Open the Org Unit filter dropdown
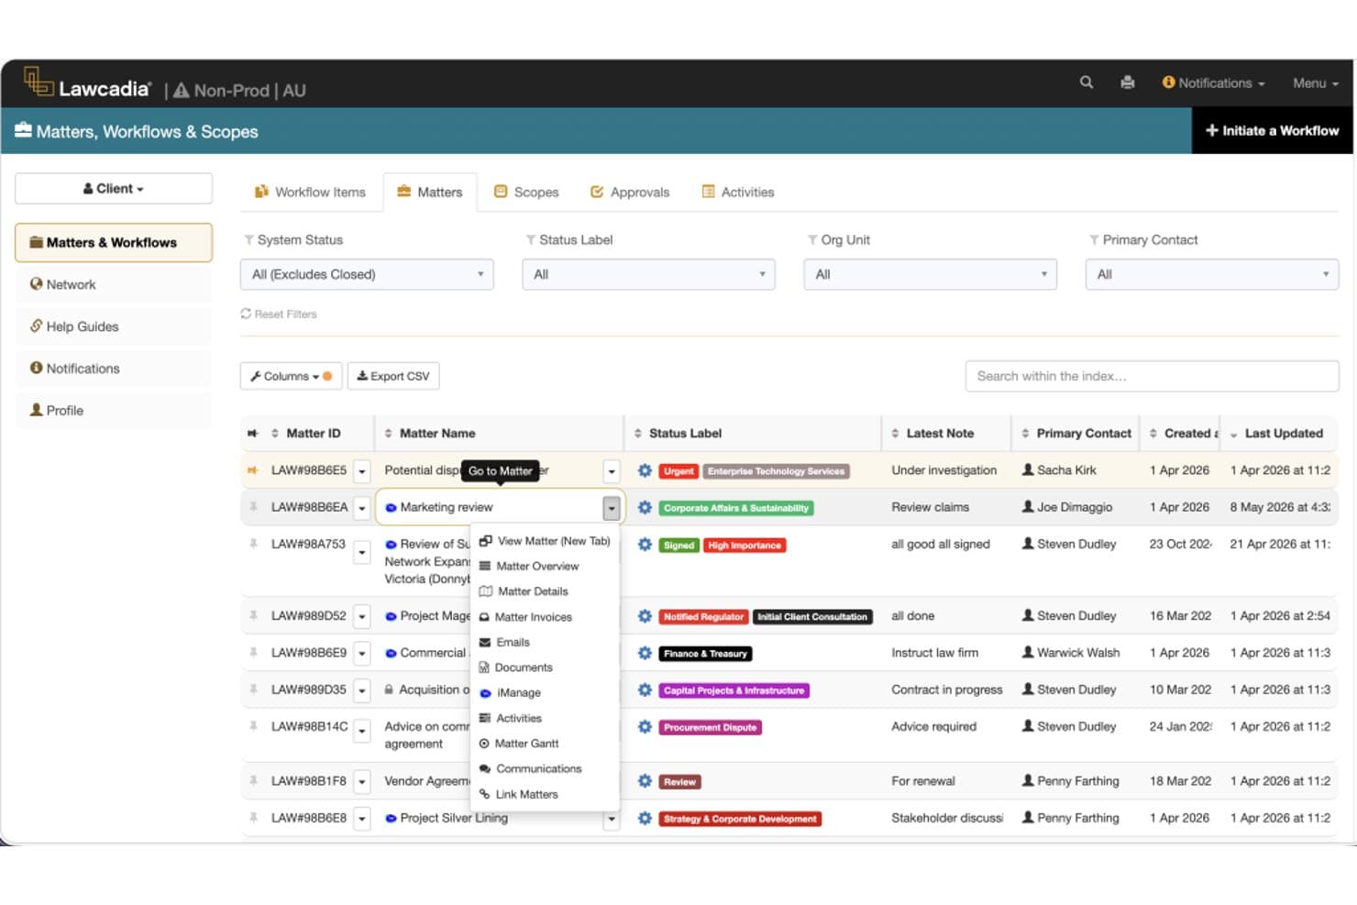Viewport: 1357px width, 905px height. 930,274
